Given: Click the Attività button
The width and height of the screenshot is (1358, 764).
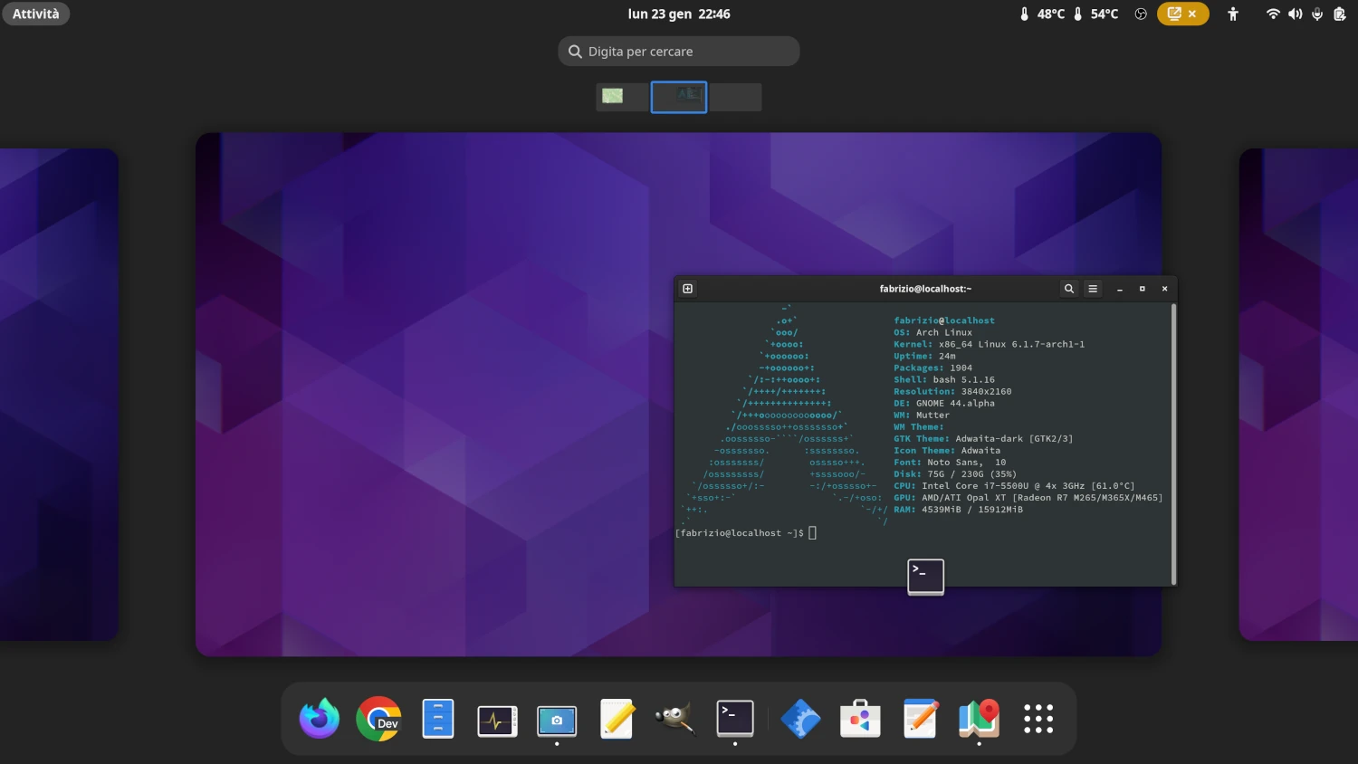Looking at the screenshot, I should 36,14.
